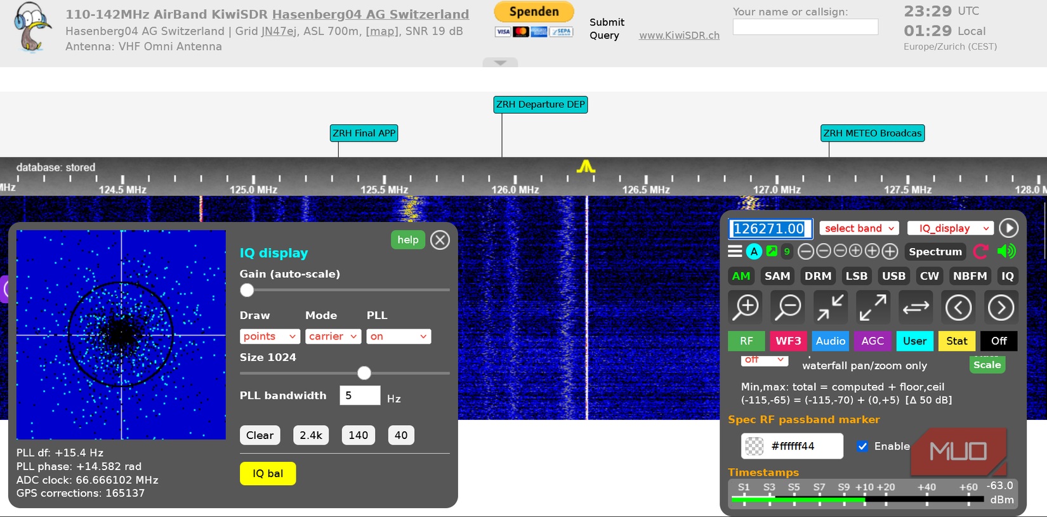The width and height of the screenshot is (1047, 517).
Task: Toggle the Spectrum display button
Action: tap(935, 251)
